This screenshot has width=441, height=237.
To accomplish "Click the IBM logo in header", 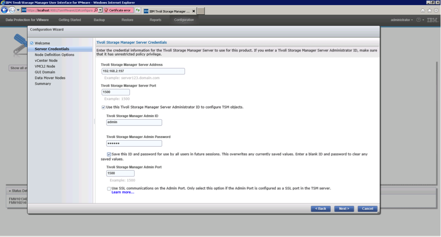I will tap(432, 20).
